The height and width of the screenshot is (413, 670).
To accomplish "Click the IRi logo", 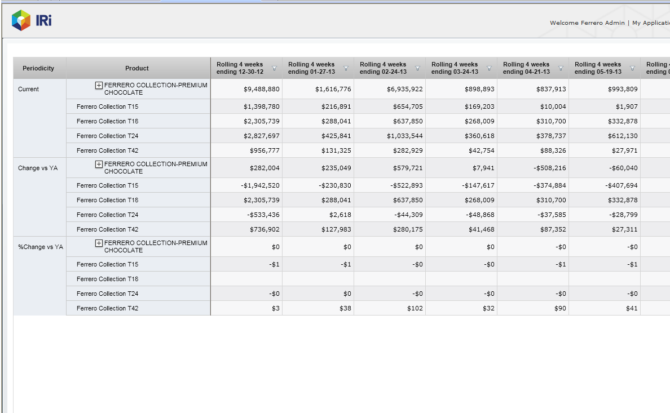I will pos(32,21).
